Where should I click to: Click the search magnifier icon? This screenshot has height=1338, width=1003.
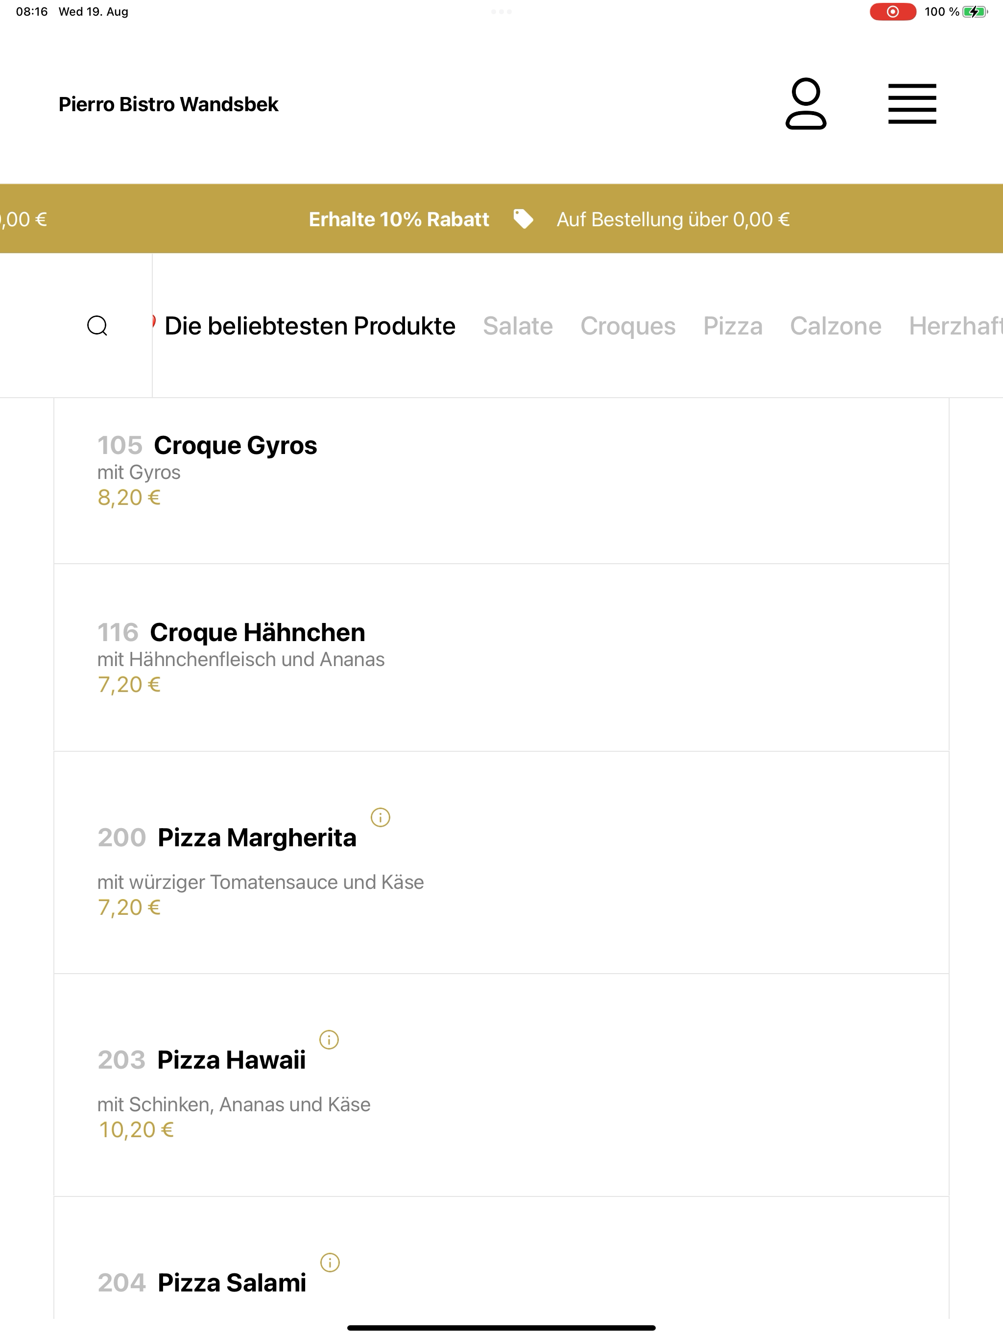click(x=97, y=325)
